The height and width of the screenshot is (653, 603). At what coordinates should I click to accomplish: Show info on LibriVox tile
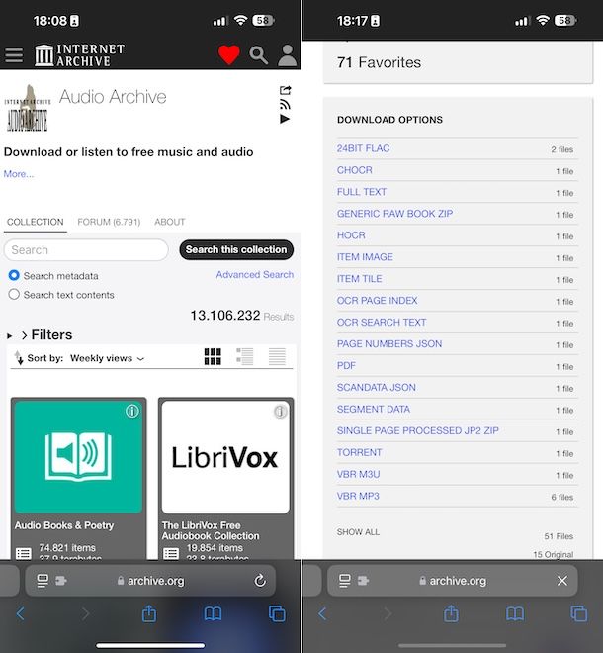pyautogui.click(x=280, y=412)
